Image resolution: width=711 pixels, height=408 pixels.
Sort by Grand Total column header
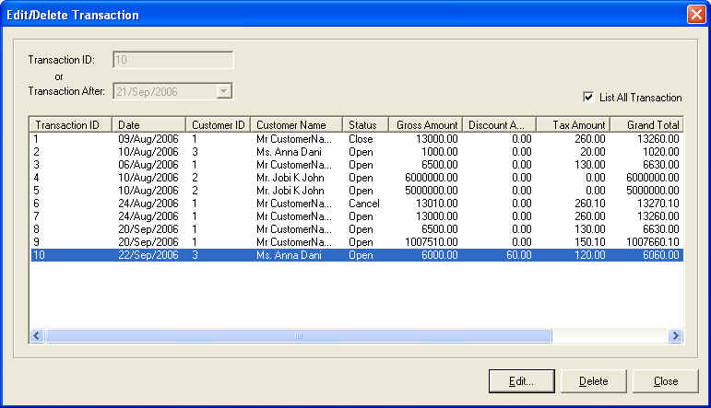click(647, 125)
